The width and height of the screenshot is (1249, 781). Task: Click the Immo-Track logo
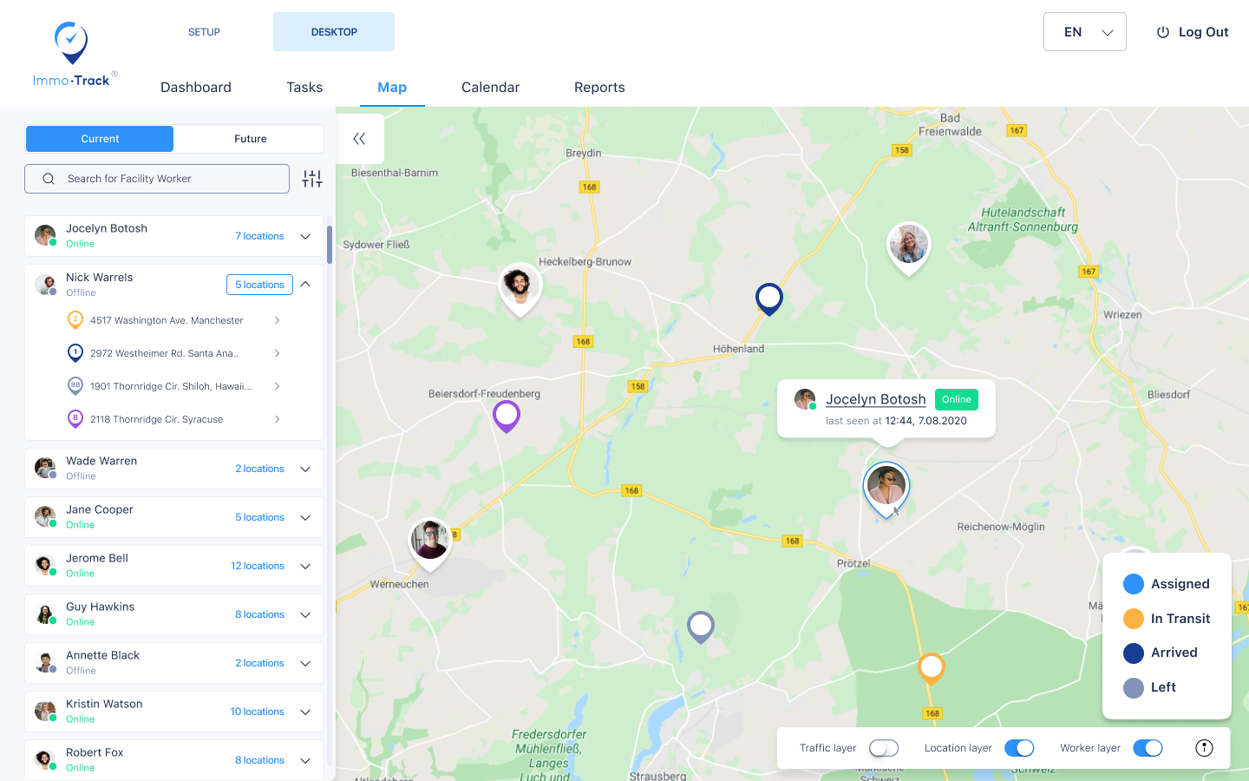[x=74, y=54]
